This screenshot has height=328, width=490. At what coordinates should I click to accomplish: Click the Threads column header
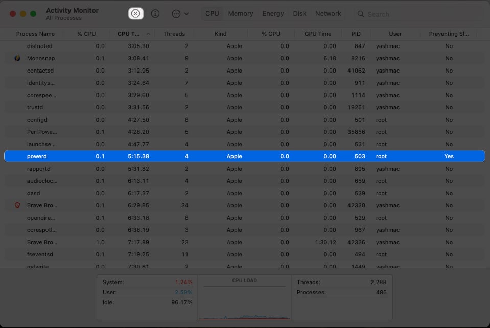[x=174, y=34]
